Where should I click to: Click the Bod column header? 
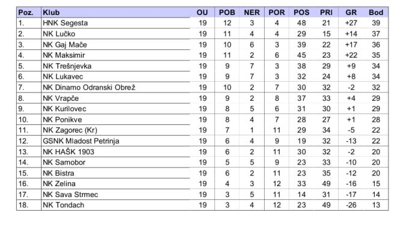(x=376, y=12)
